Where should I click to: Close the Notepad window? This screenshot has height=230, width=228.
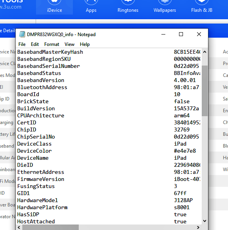[x=199, y=34]
